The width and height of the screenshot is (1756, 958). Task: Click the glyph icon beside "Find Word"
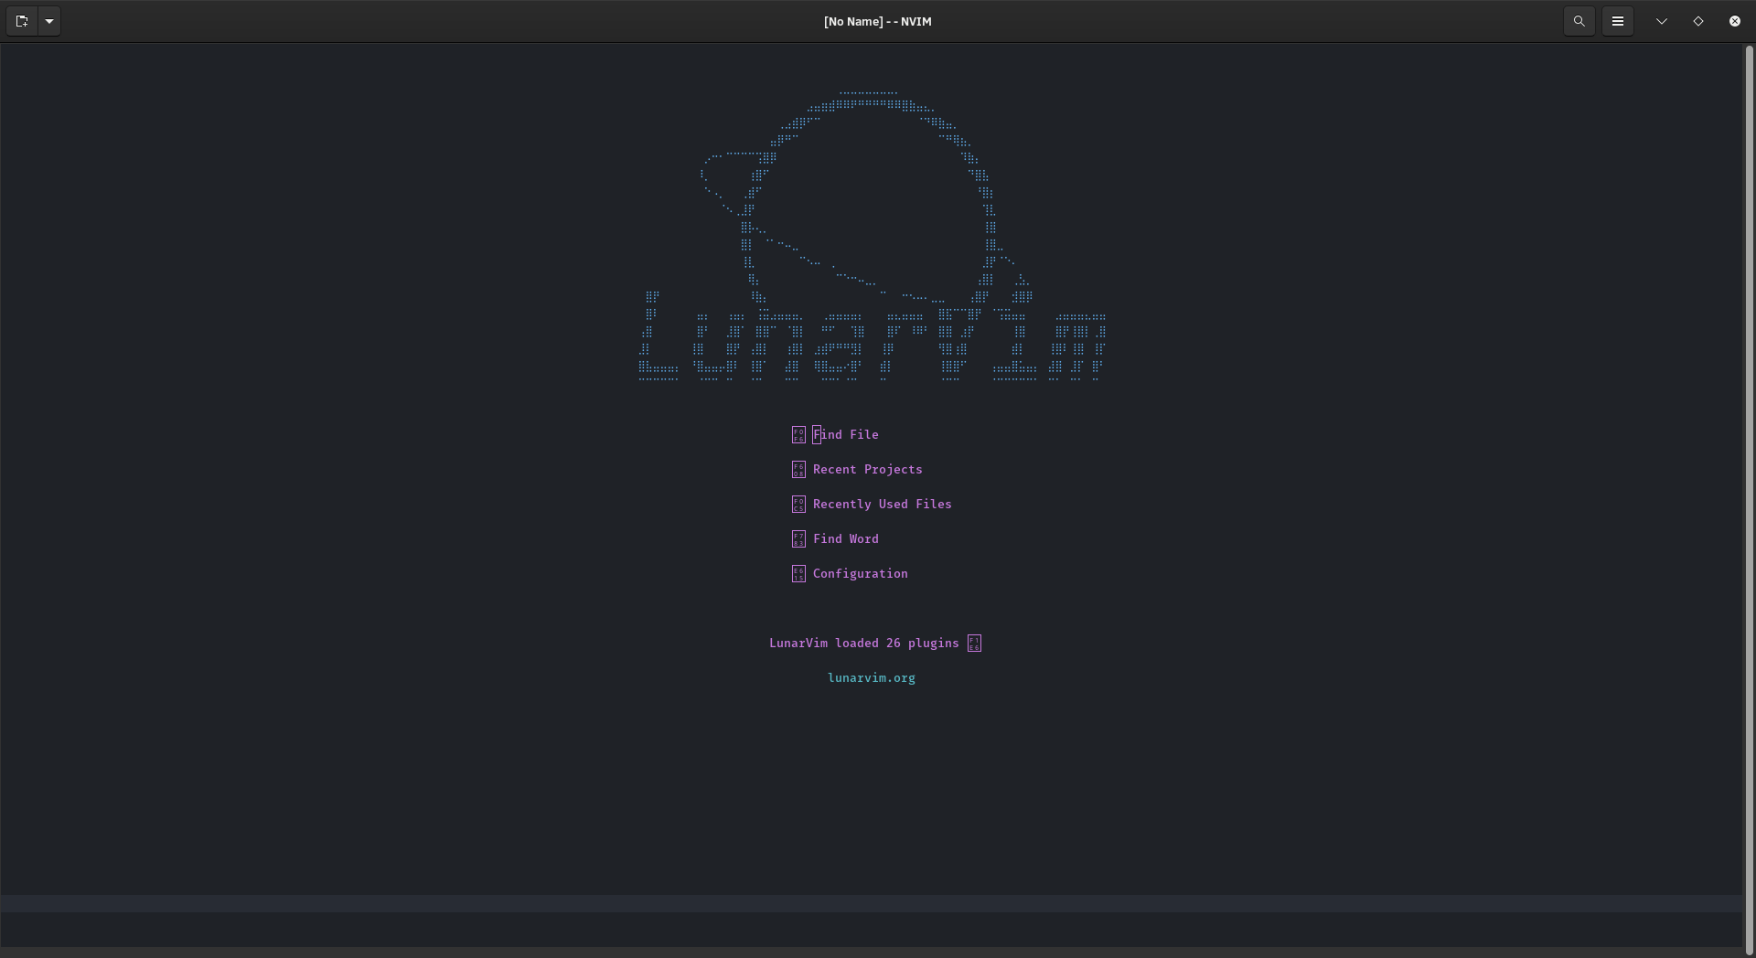(x=798, y=539)
